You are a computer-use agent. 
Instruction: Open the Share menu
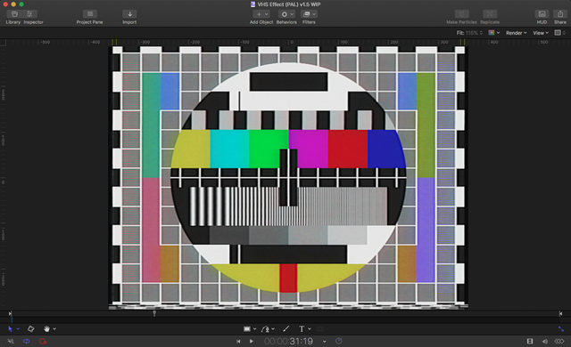click(x=560, y=14)
